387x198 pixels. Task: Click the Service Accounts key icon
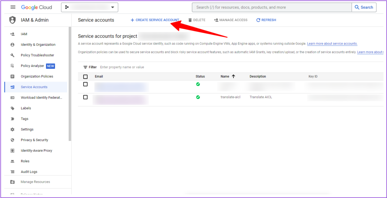pyautogui.click(x=12, y=87)
